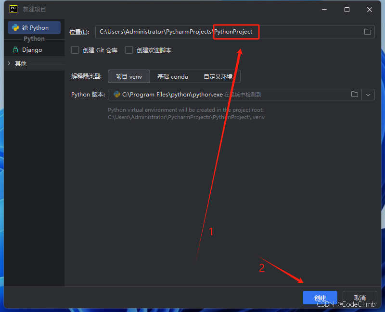Close the 新建项目 dialog
The image size is (385, 312).
click(x=370, y=10)
